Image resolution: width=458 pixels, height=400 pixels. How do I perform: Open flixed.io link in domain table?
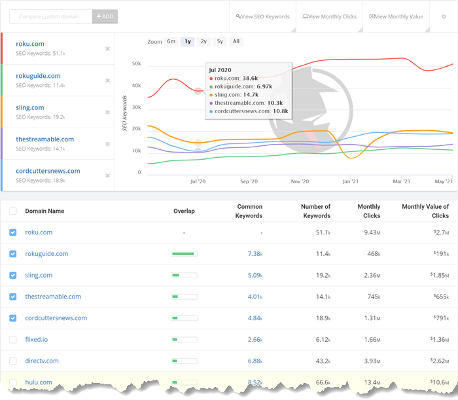(37, 340)
